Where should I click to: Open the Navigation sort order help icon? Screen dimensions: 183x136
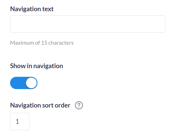coord(79,106)
